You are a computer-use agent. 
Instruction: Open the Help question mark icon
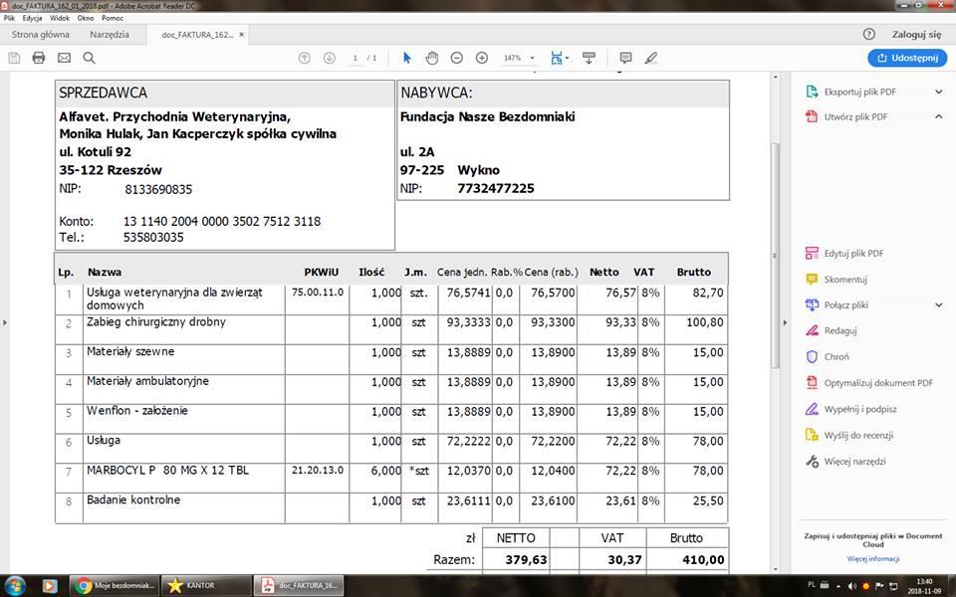click(x=869, y=35)
